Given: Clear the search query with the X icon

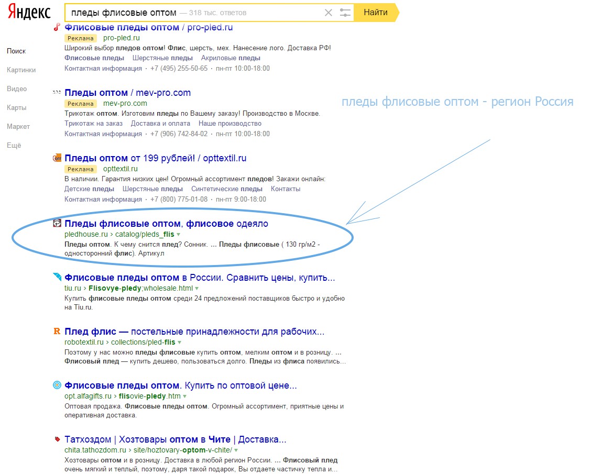Looking at the screenshot, I should point(329,13).
